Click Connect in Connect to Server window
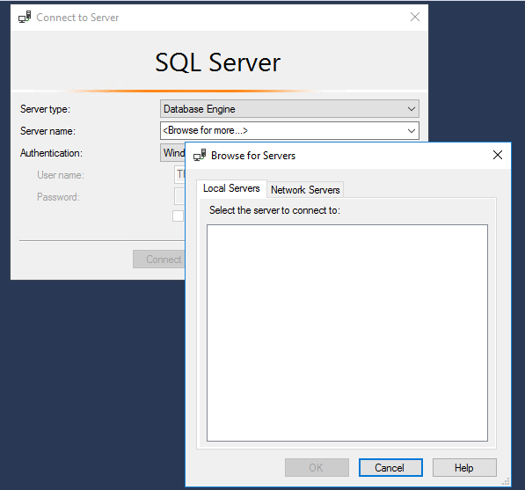Viewport: 525px width, 490px height. click(x=159, y=260)
